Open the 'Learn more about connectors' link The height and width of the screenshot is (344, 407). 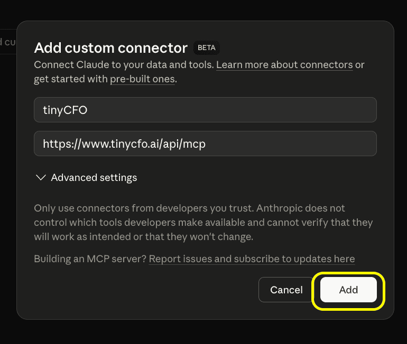tap(284, 65)
